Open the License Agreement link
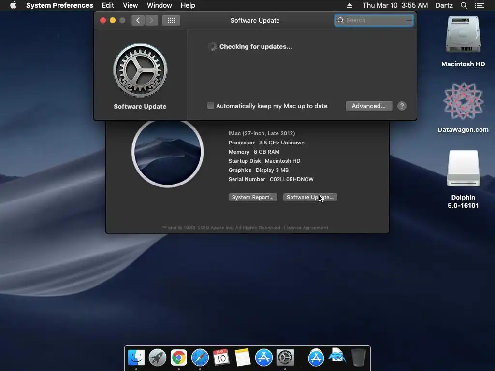The height and width of the screenshot is (371, 495). (x=306, y=228)
